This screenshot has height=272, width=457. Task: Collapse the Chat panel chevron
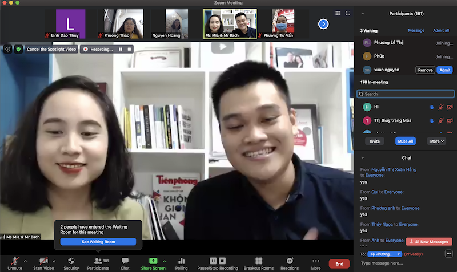coord(363,157)
